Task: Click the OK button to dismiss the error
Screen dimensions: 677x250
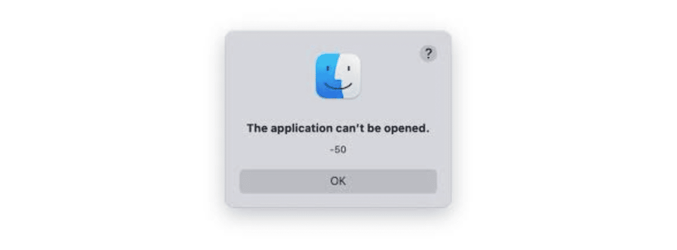Action: click(x=338, y=181)
